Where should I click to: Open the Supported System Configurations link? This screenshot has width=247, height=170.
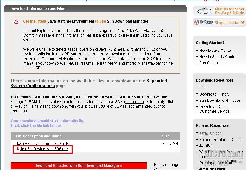[89, 83]
